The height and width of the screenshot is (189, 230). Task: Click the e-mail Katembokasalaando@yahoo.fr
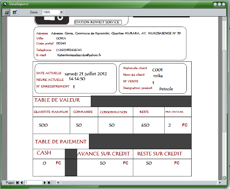79,55
